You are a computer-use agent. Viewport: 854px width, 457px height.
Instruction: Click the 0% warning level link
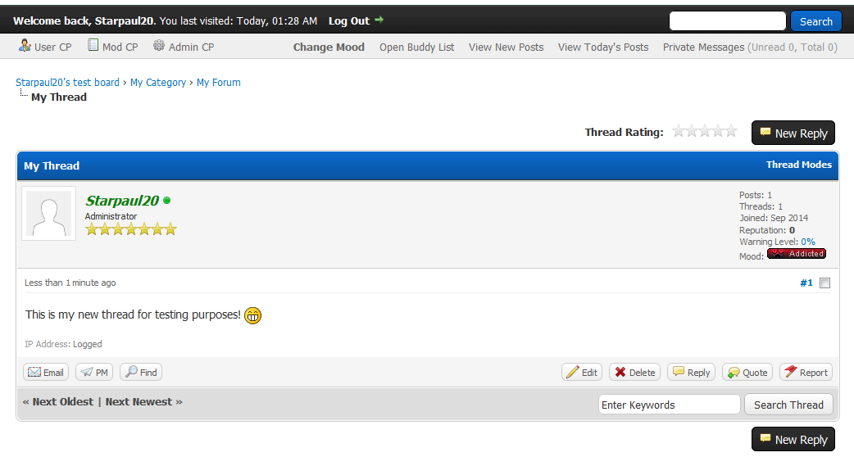[x=808, y=242]
